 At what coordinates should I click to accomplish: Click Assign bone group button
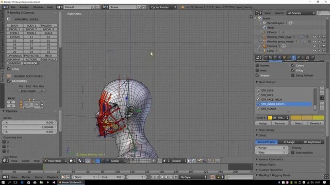pyautogui.click(x=263, y=123)
